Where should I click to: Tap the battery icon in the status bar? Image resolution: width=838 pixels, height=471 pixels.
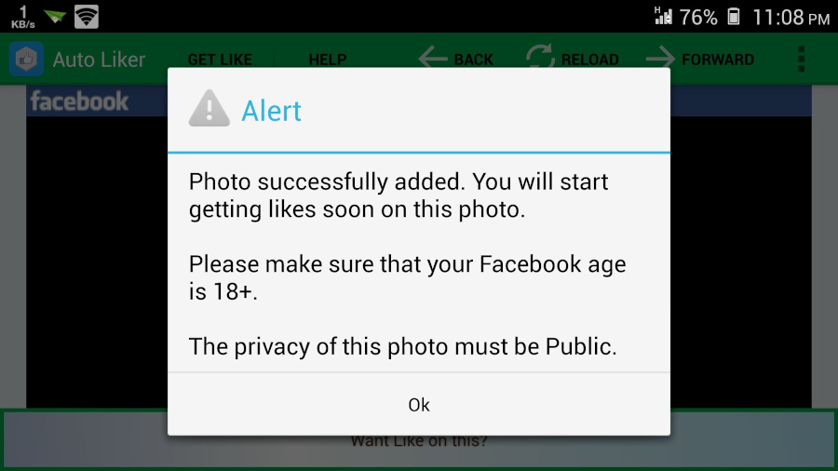(734, 17)
